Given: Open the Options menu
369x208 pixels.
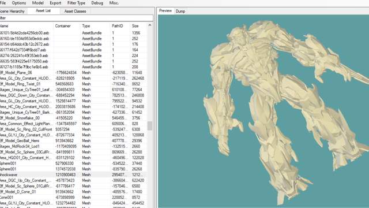Looking at the screenshot, I should coord(19,3).
